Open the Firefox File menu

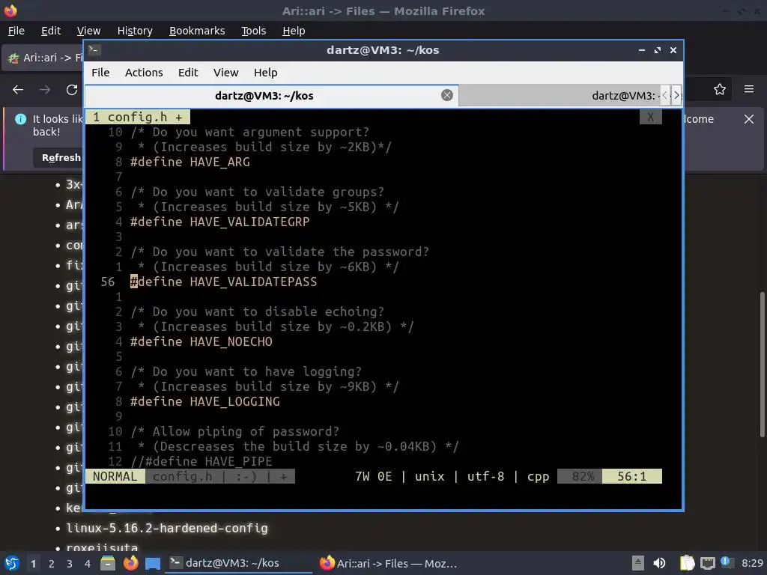coord(16,31)
